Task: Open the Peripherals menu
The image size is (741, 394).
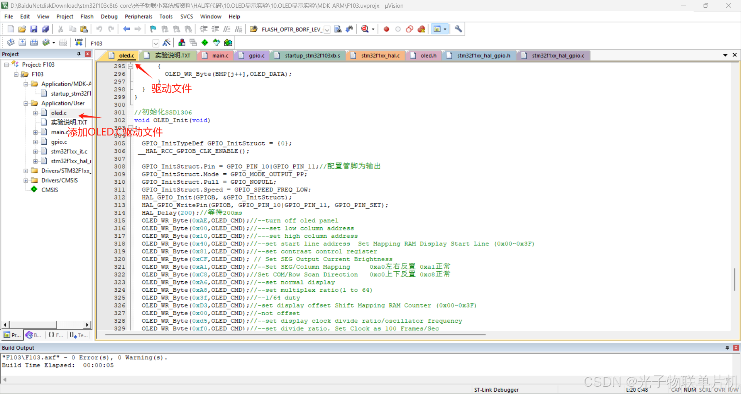Action: [139, 17]
